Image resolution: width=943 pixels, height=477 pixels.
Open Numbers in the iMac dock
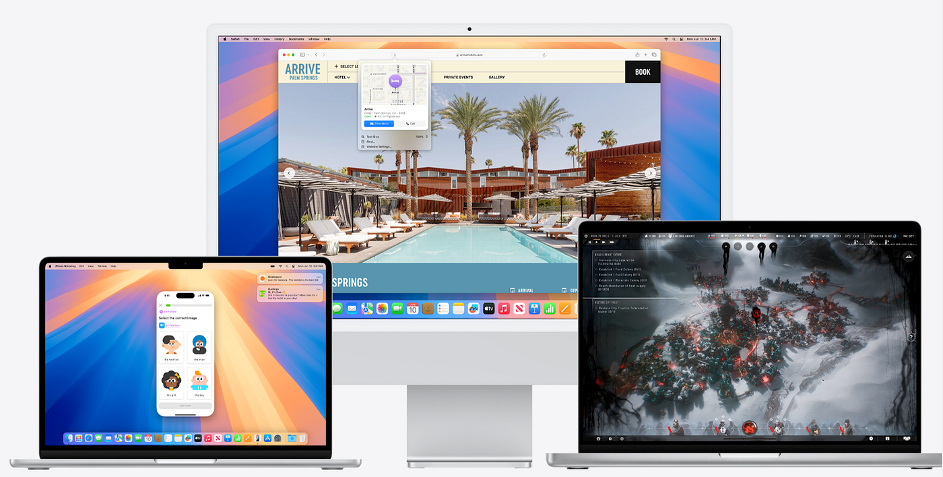click(x=550, y=309)
